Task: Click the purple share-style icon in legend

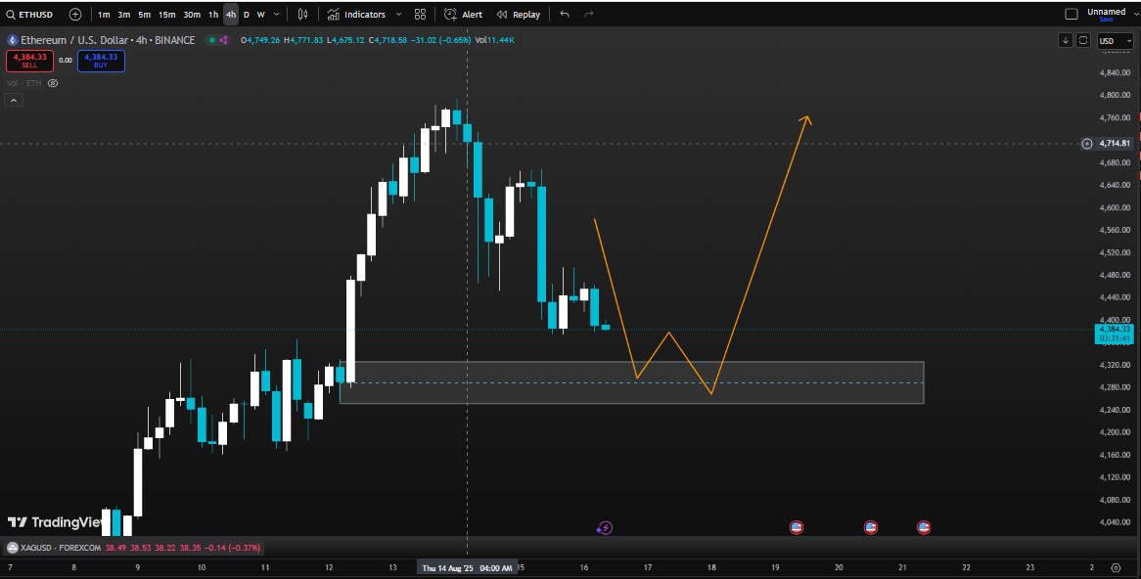Action: 223,40
